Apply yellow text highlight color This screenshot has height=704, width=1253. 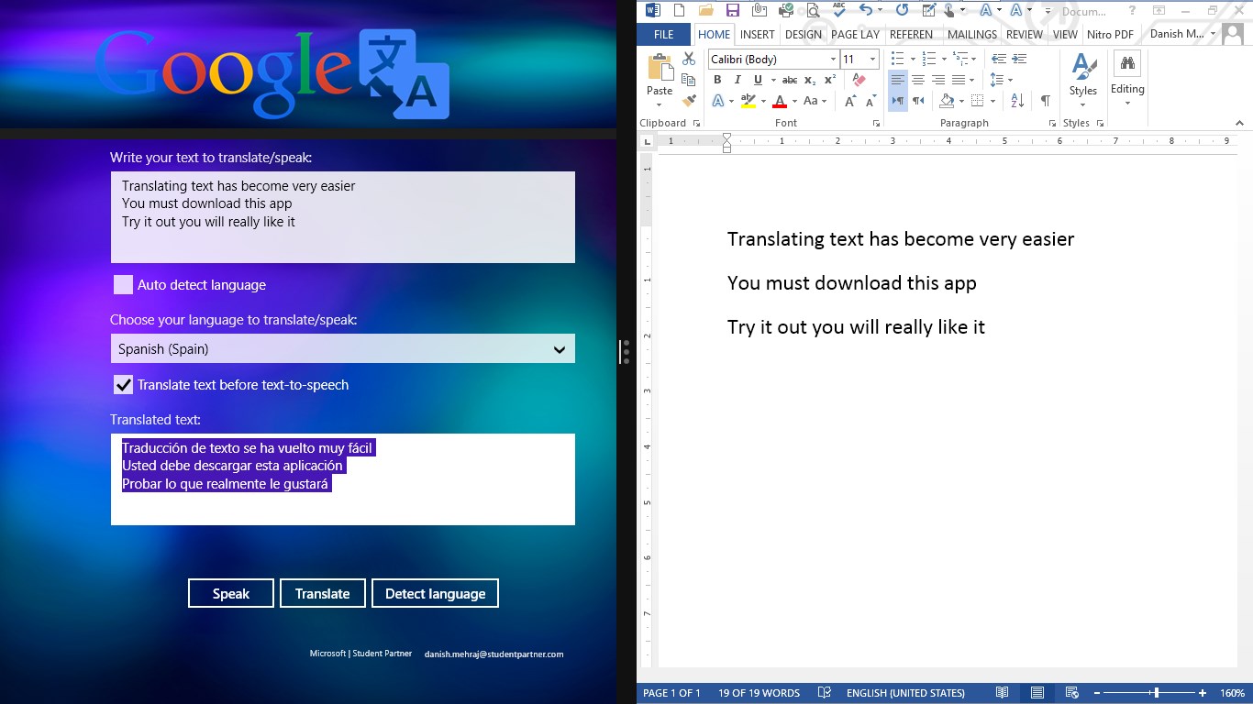pos(748,102)
